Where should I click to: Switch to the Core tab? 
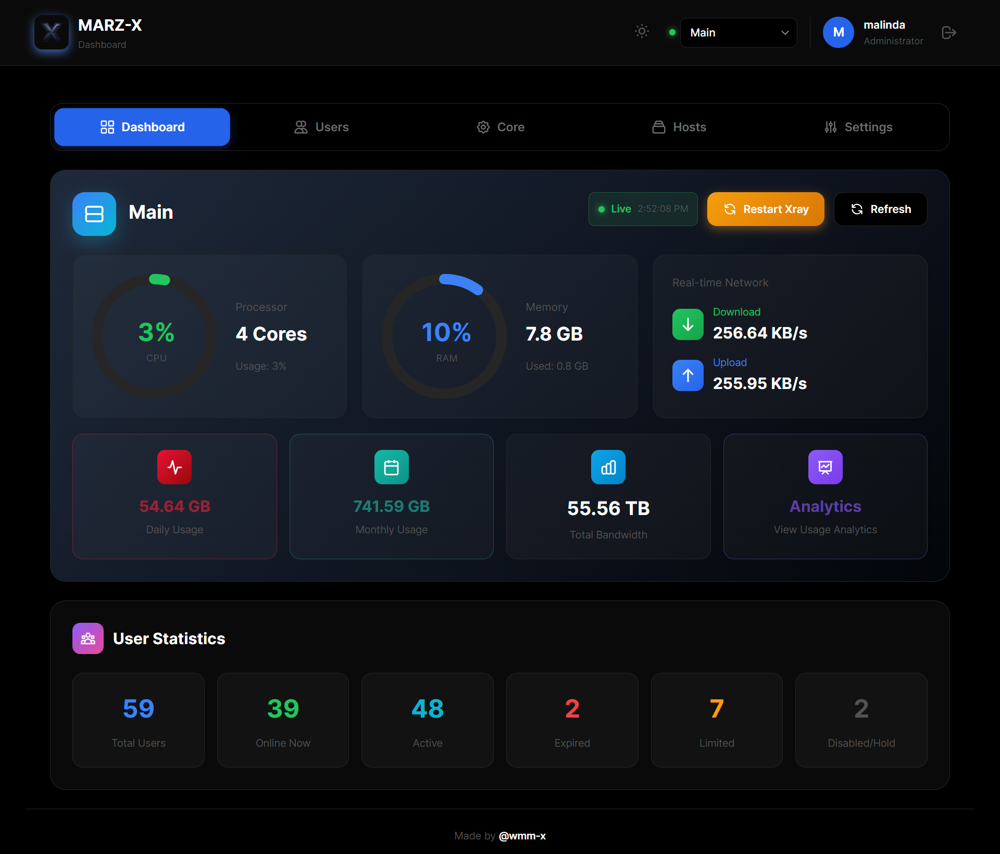pos(500,127)
